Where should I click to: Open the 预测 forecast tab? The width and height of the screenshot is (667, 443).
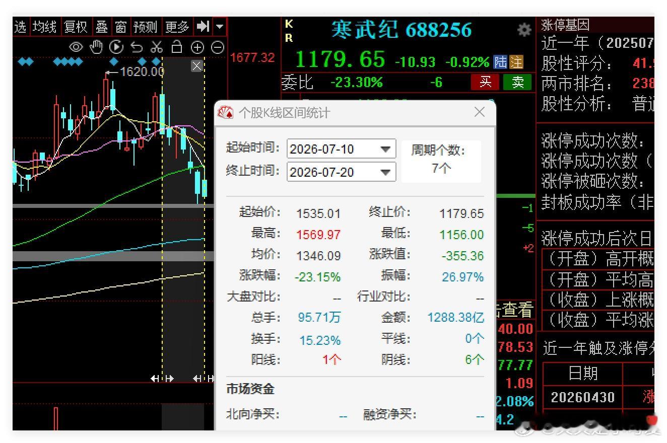pyautogui.click(x=146, y=27)
